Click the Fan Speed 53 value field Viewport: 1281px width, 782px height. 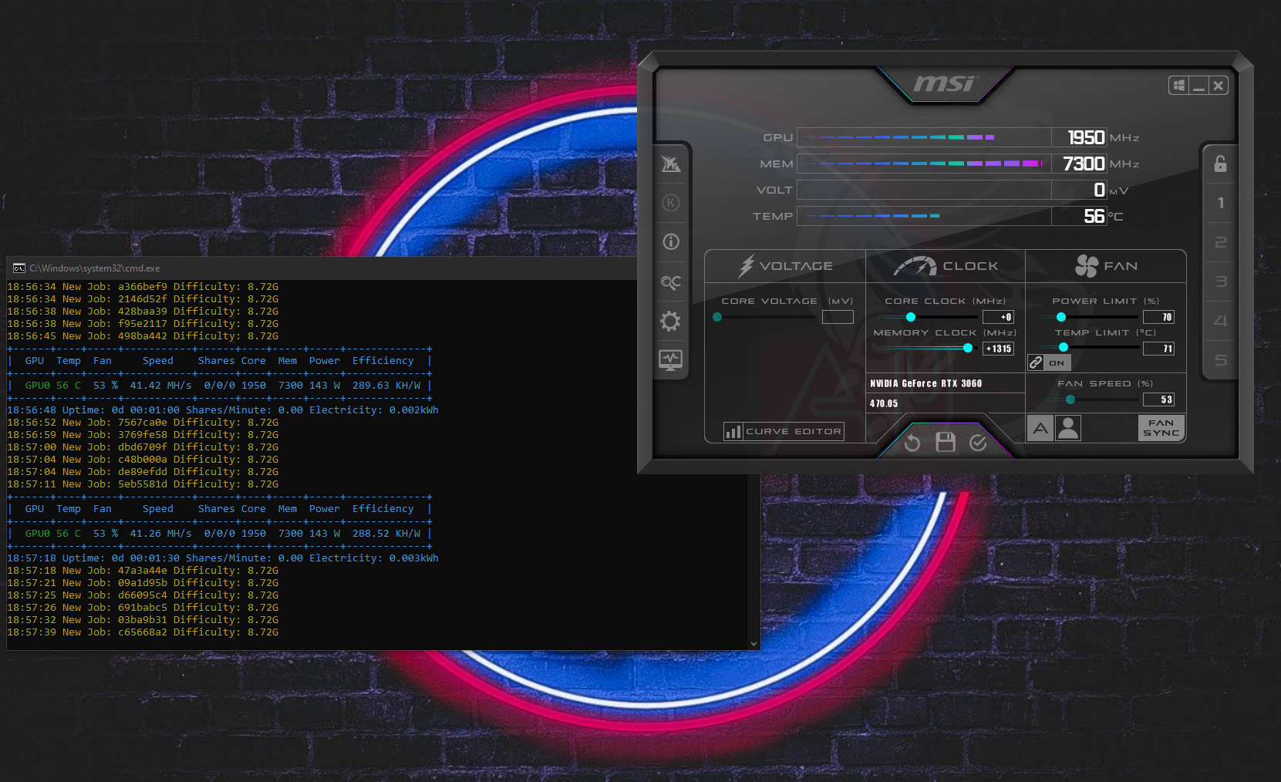pos(1158,399)
